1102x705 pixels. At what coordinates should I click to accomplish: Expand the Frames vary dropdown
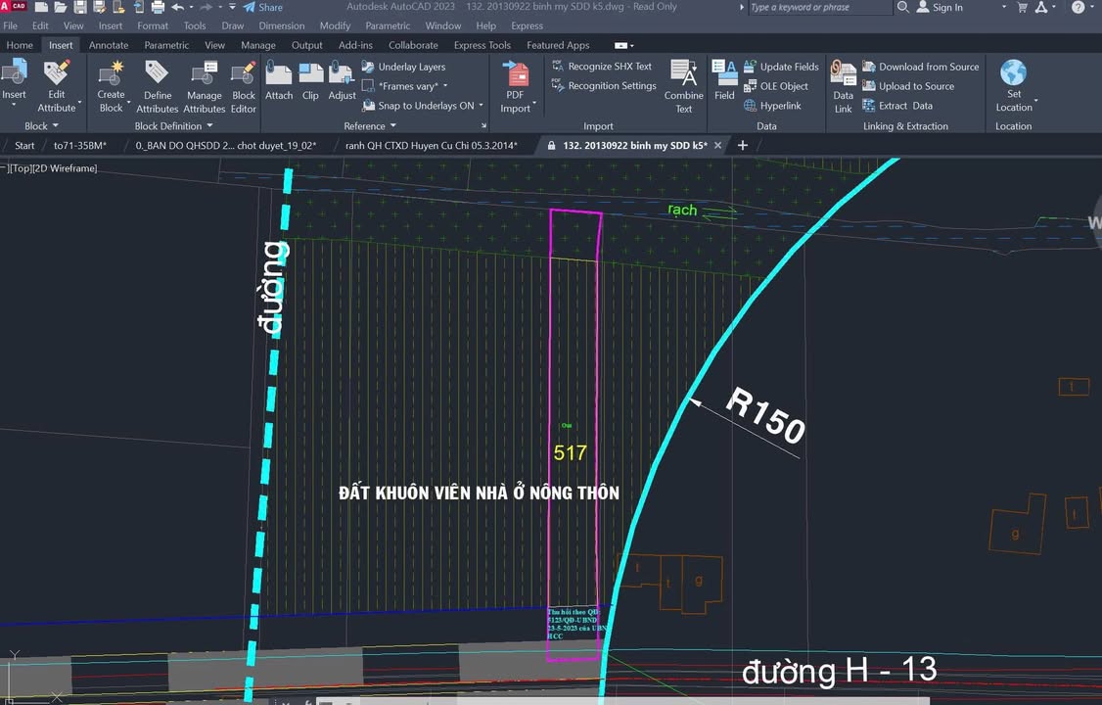pyautogui.click(x=413, y=86)
